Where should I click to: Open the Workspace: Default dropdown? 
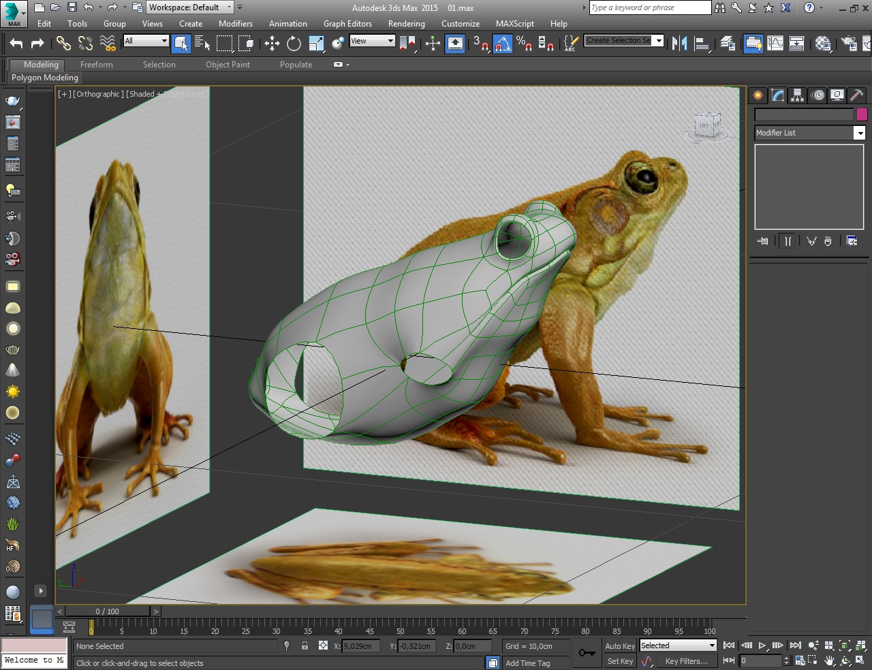(190, 7)
